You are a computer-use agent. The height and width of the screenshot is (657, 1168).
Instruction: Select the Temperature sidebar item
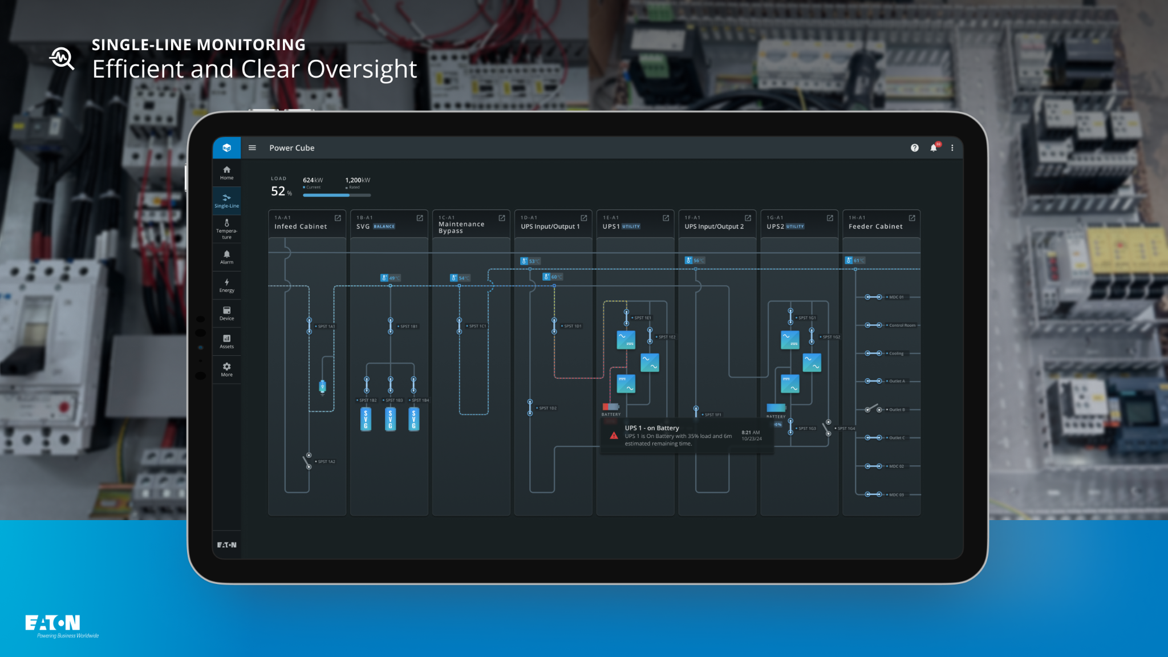point(226,229)
